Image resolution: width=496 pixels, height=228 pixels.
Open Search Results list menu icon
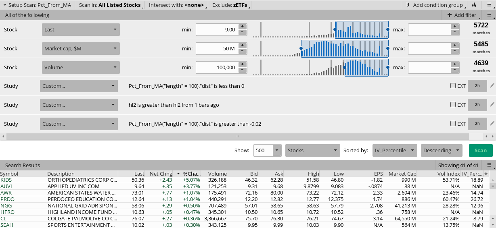[x=489, y=165]
